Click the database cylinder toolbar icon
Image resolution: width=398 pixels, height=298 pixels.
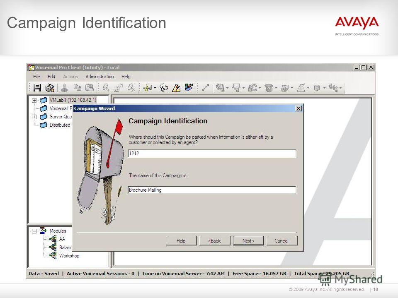click(317, 88)
